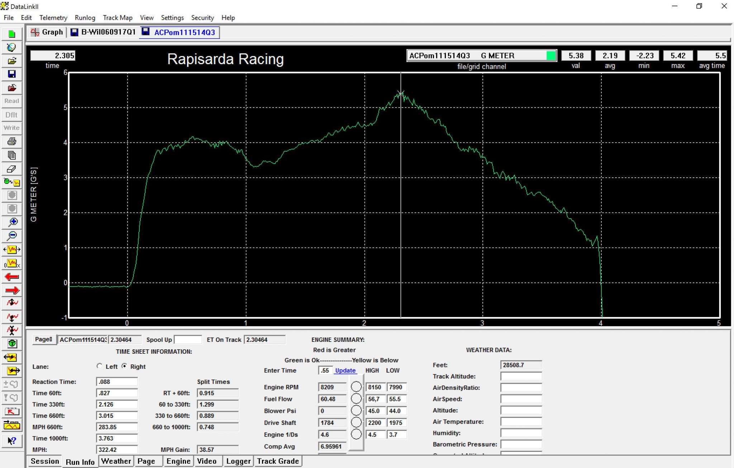Viewport: 734px width, 468px height.
Task: Toggle the Engine RPM indicator circle
Action: [356, 387]
